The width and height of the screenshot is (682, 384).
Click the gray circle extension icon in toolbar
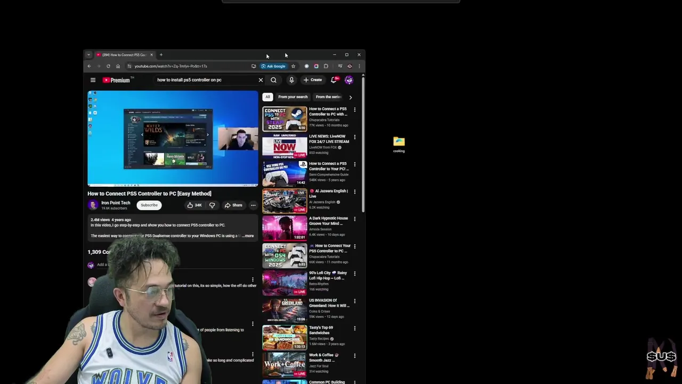pos(306,66)
